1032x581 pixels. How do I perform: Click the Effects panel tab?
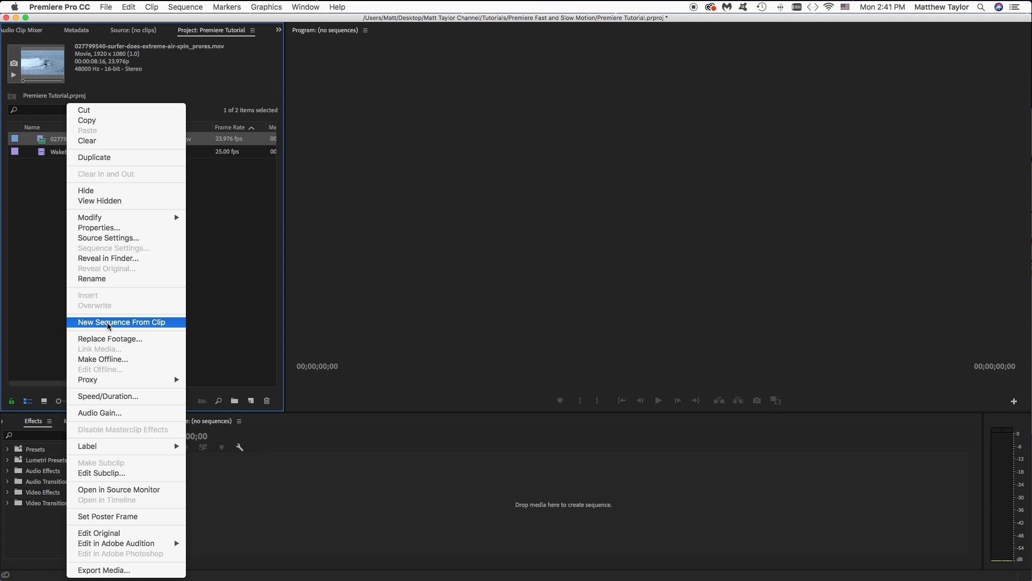(33, 421)
